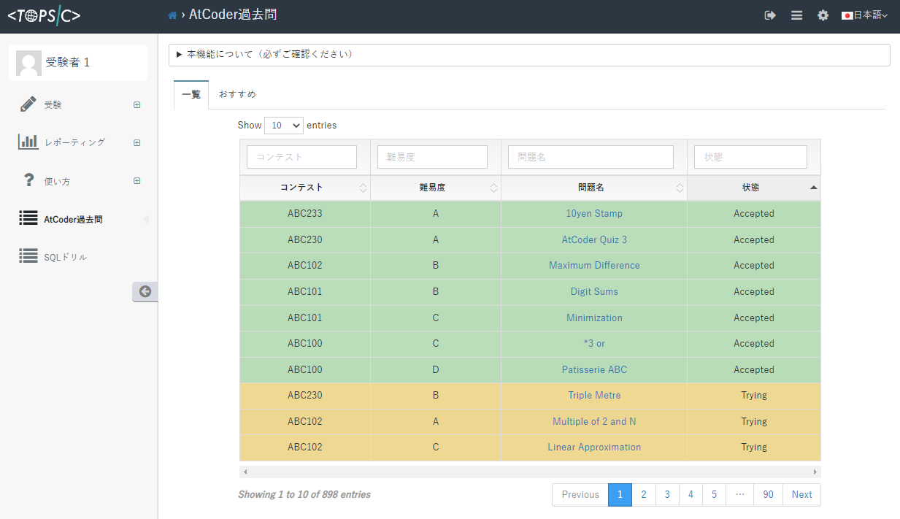Go to page 90
The width and height of the screenshot is (900, 519).
(768, 494)
